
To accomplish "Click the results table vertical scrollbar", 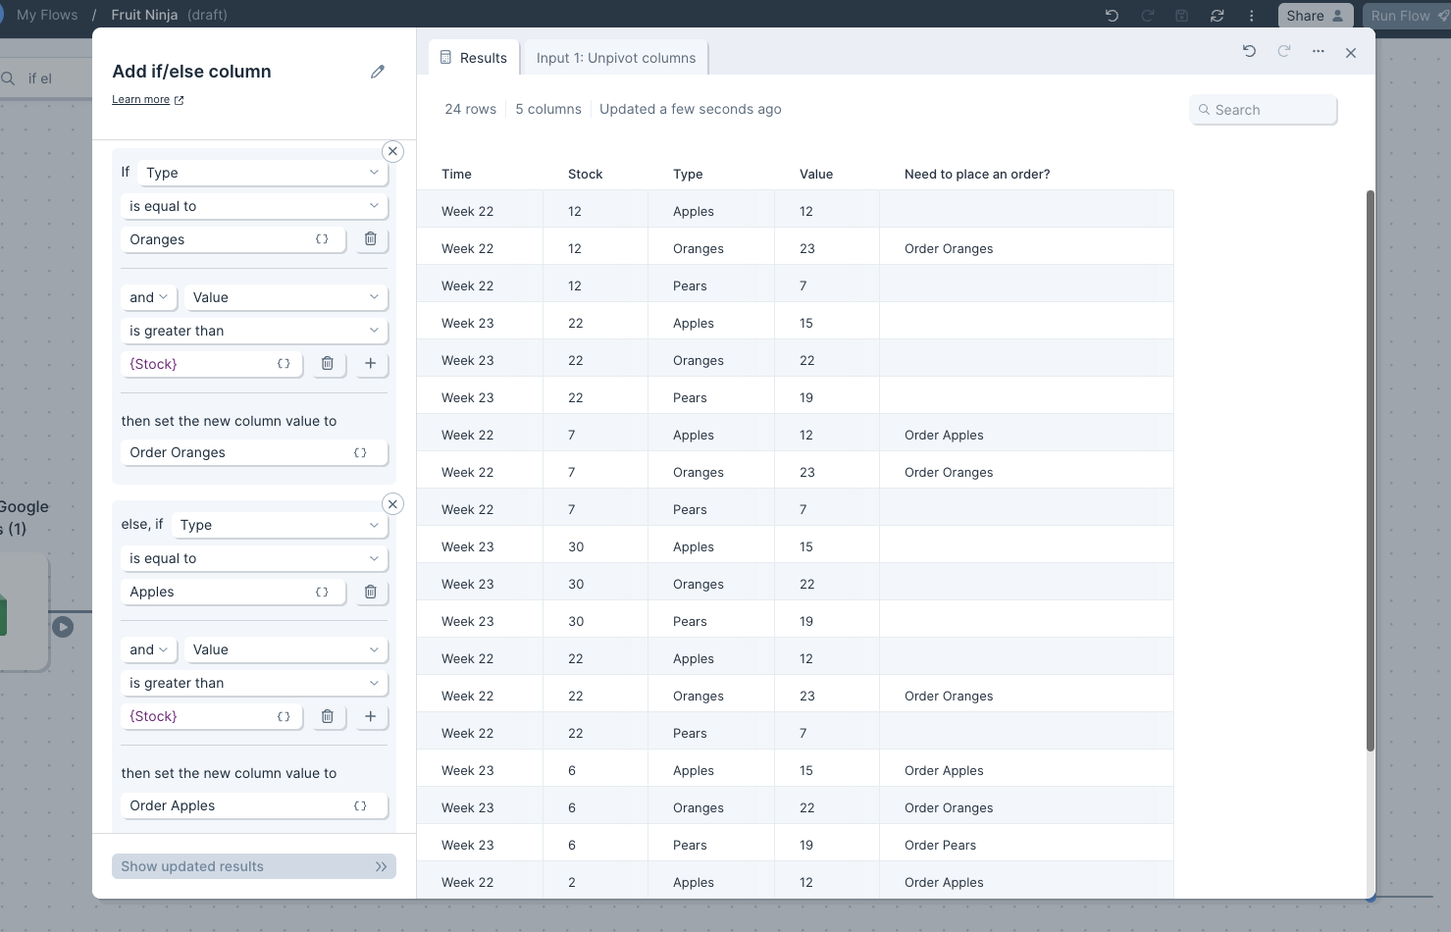I will 1371,471.
